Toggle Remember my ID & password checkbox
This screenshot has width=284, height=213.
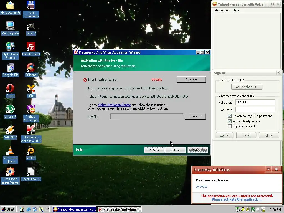230,116
